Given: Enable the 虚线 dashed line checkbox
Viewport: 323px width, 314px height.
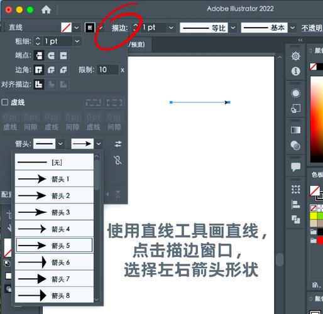Looking at the screenshot, I should 5,102.
